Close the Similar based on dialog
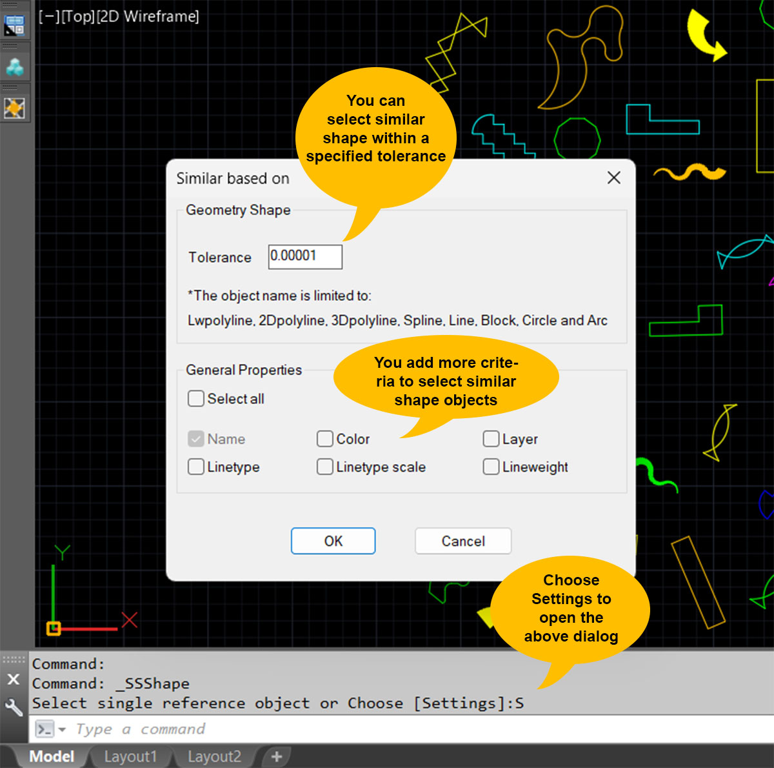This screenshot has height=768, width=774. [x=614, y=177]
